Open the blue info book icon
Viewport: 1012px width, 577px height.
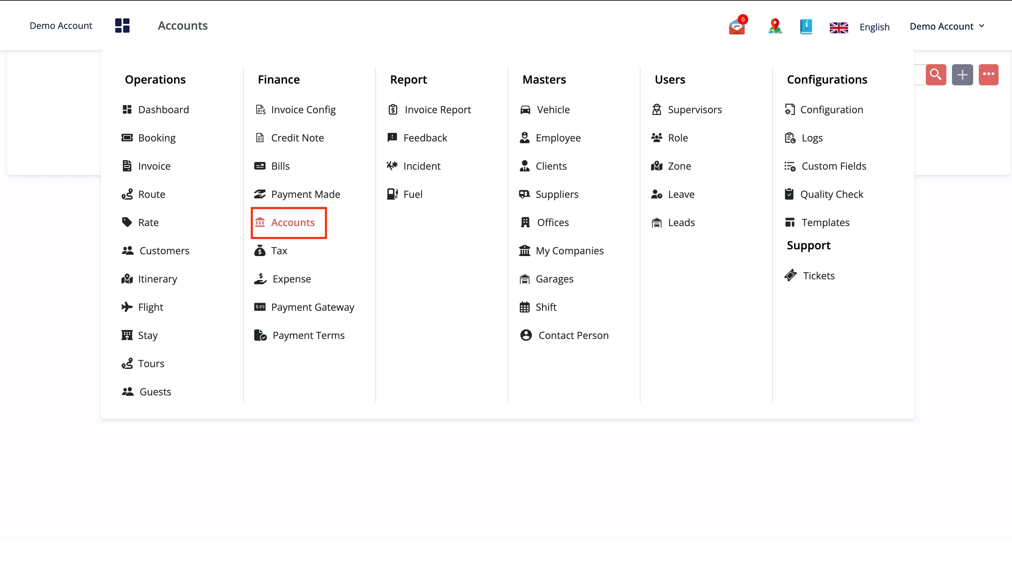[x=806, y=26]
